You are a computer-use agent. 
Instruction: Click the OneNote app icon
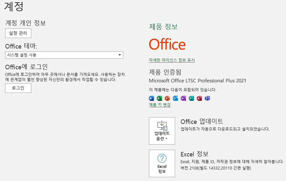183,98
